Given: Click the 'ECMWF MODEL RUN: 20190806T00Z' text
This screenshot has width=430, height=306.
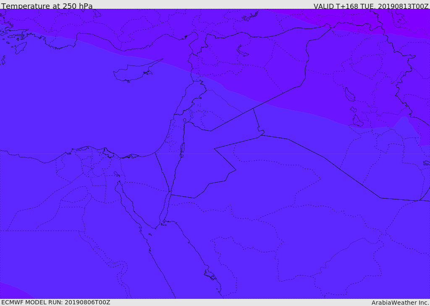Looking at the screenshot, I should click(x=56, y=302).
